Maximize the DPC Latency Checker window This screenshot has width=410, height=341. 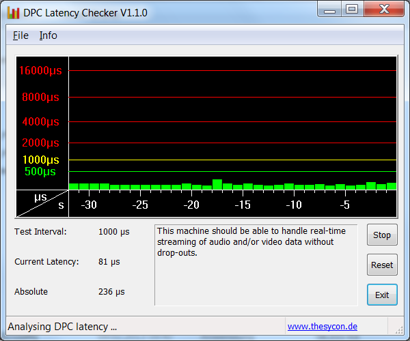click(x=352, y=10)
